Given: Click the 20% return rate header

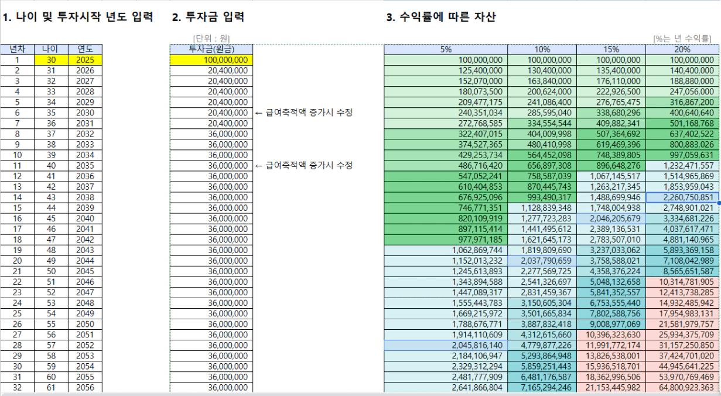Looking at the screenshot, I should click(682, 49).
